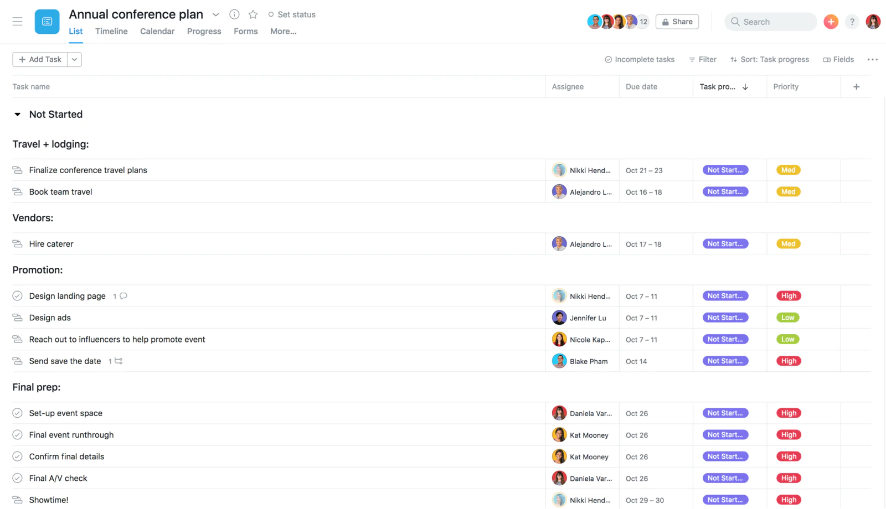Open the Add Task dropdown arrow
886x509 pixels.
pos(74,59)
